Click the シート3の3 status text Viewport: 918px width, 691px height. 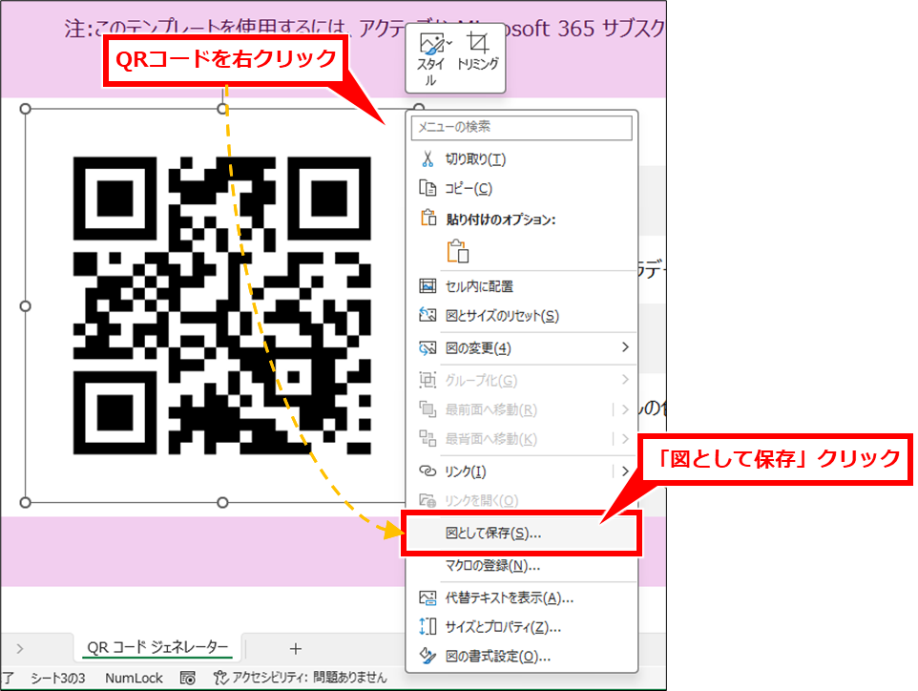point(57,679)
